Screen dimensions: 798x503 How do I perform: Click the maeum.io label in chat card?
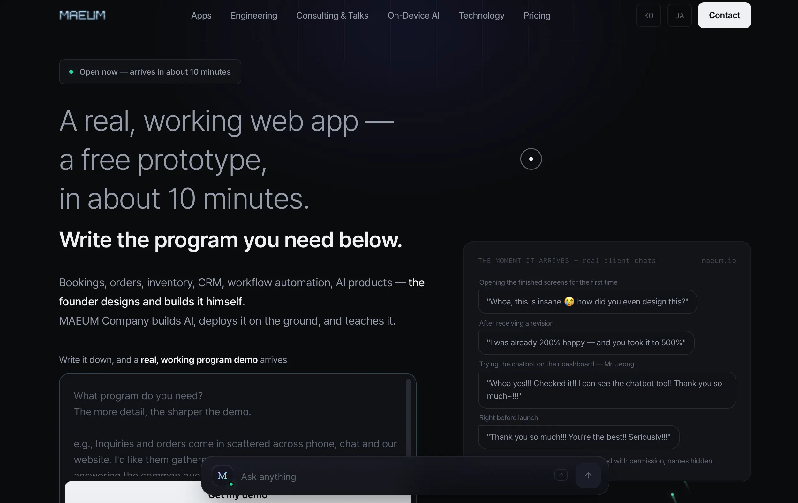coord(719,260)
